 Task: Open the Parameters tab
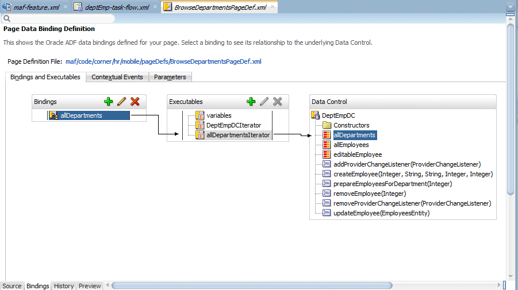(170, 77)
